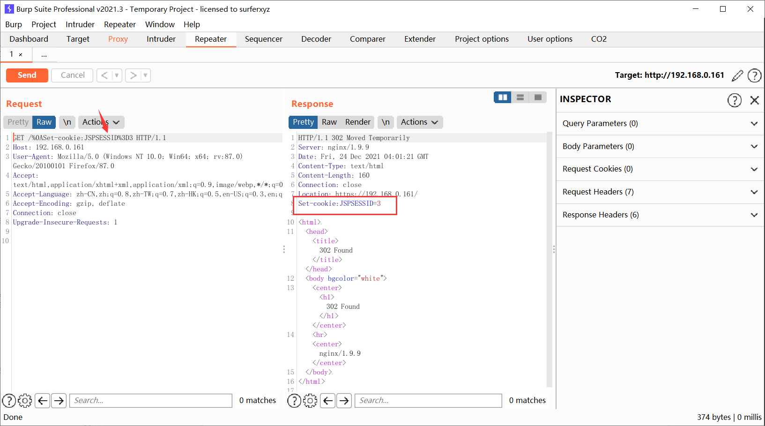Add new Repeater tab with ellipsis
Viewport: 765px width, 426px height.
pos(44,55)
